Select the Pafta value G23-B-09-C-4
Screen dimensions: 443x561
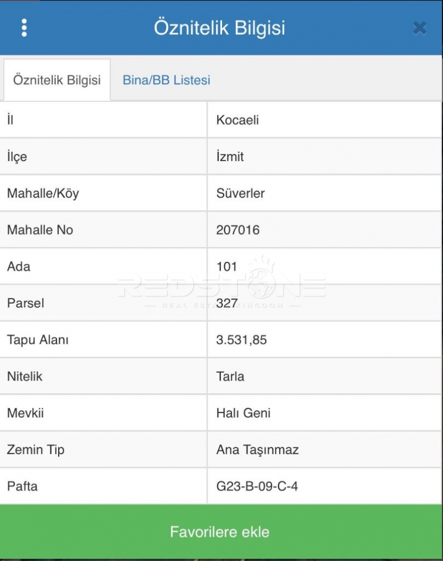point(257,486)
